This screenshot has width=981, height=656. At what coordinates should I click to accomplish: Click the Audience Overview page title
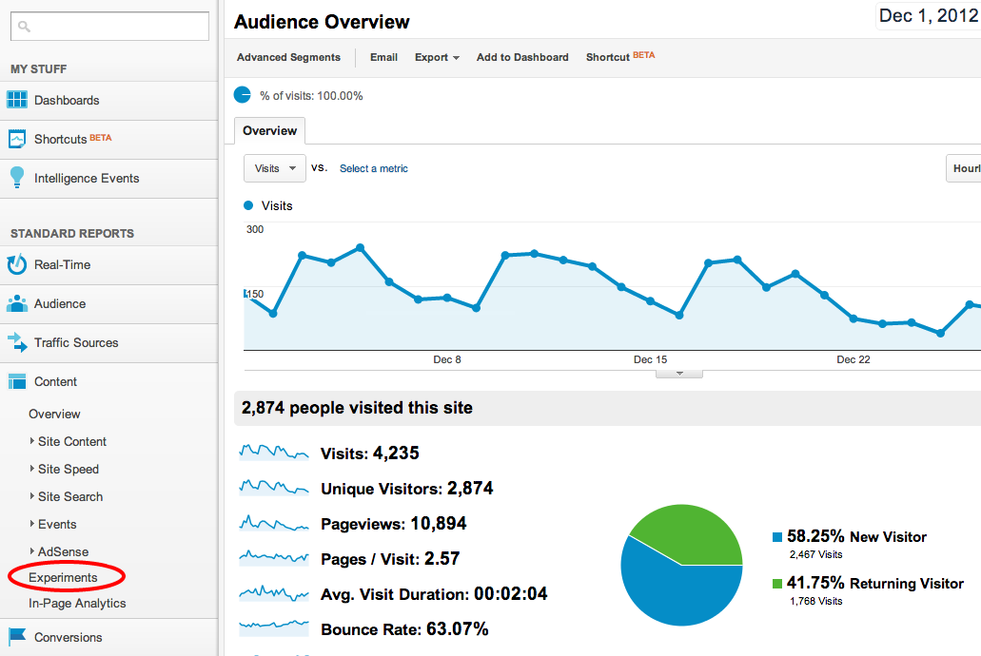coord(322,22)
